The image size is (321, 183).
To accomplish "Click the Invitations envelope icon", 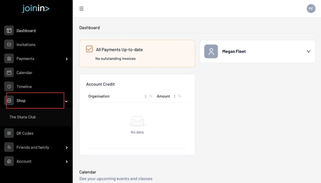I will [9, 45].
